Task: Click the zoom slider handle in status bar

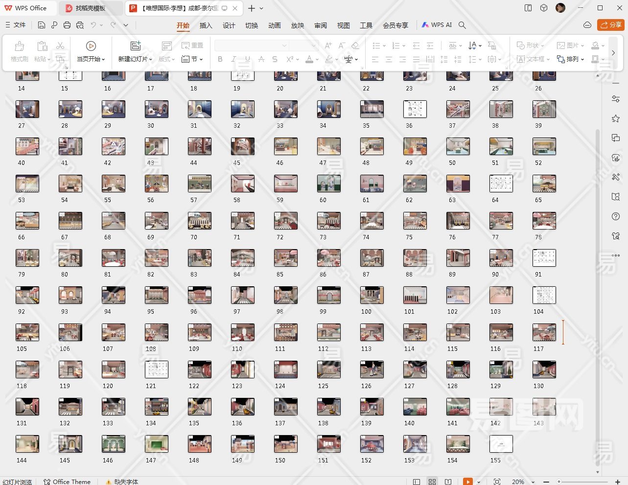Action: tap(559, 482)
